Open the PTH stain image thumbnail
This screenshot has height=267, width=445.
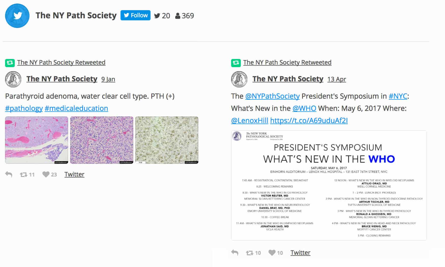coord(167,140)
